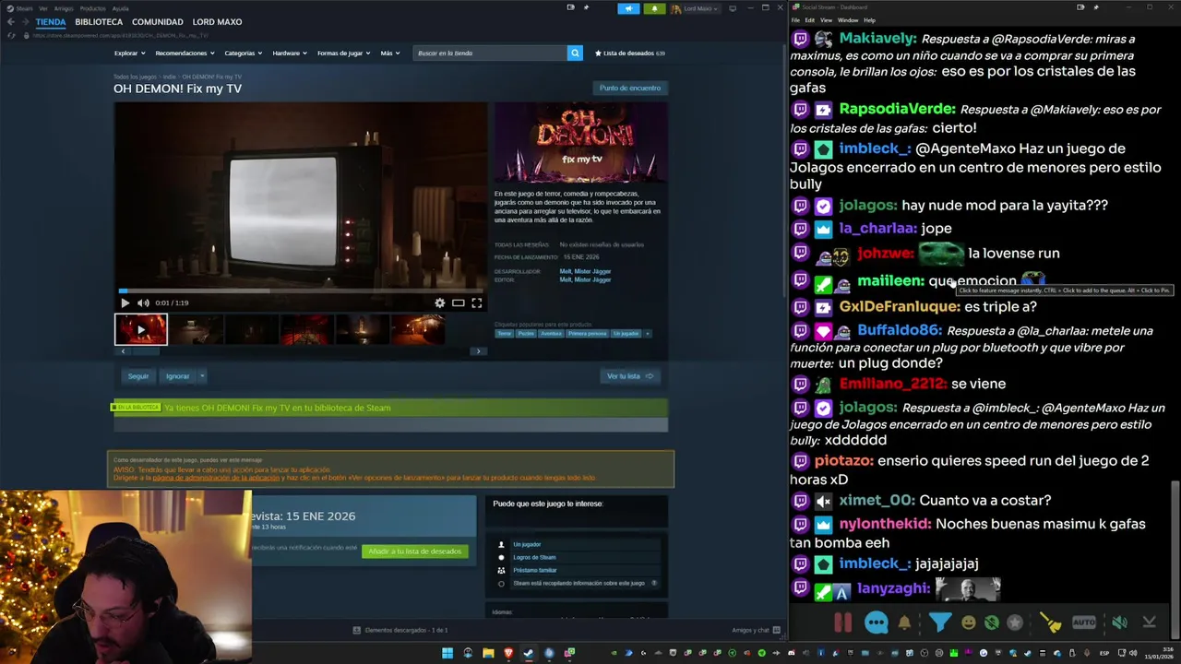The image size is (1181, 664).
Task: Open the Edit menu in Social Stream
Action: [x=809, y=19]
